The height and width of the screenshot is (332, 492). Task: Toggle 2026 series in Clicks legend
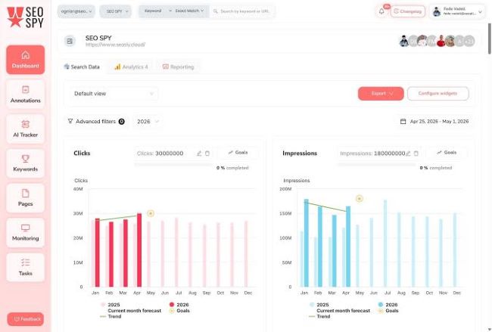pyautogui.click(x=179, y=305)
